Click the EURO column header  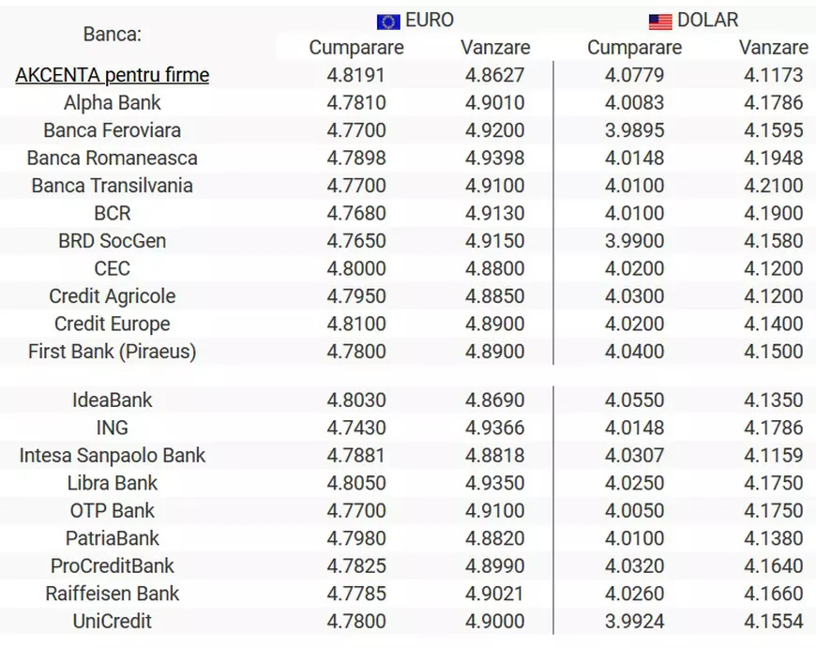430,21
